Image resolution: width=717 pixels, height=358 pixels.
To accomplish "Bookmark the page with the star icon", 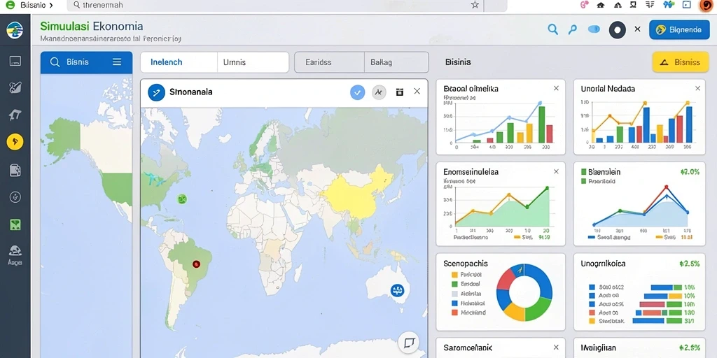I will (475, 5).
